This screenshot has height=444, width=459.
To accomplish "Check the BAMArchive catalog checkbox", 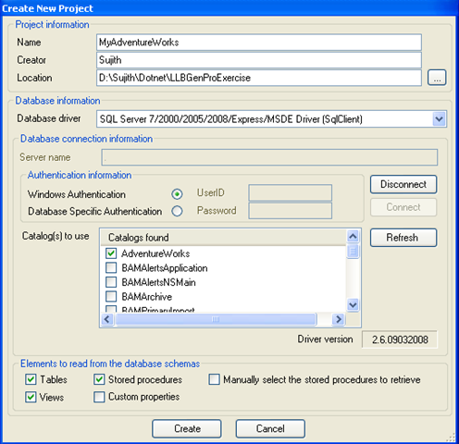I will (111, 296).
